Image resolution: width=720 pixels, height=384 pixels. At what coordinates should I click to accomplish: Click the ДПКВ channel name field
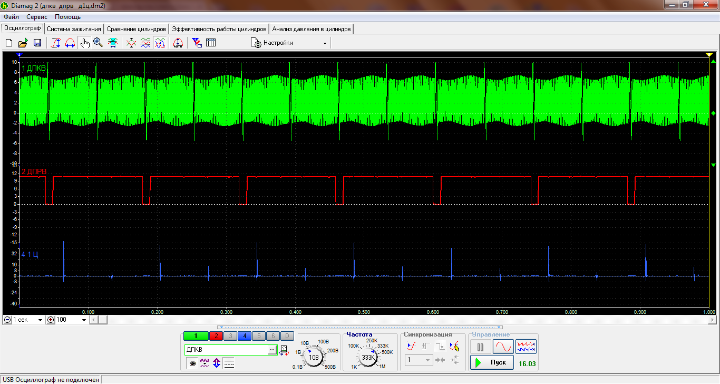226,349
